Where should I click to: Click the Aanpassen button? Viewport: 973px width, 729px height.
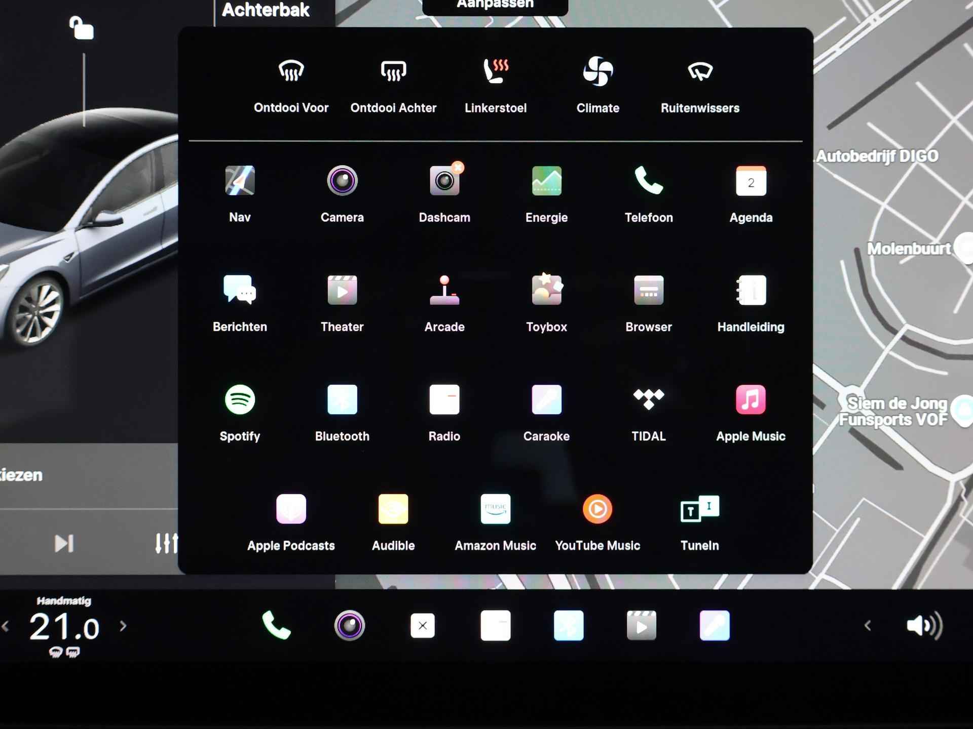click(495, 5)
